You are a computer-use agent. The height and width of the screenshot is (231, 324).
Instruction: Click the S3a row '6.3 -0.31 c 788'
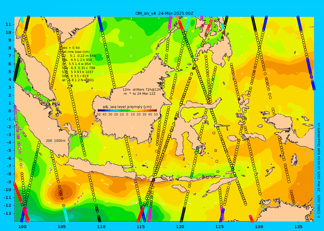point(78,68)
